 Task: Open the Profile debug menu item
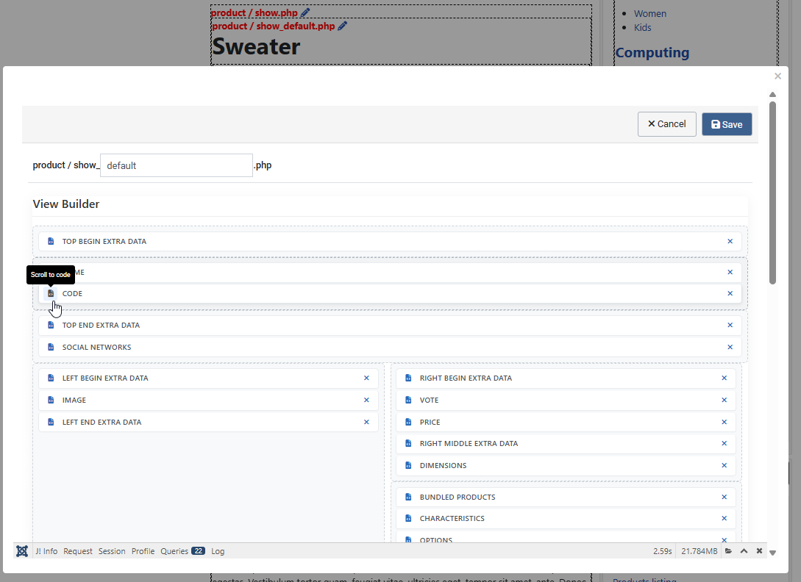[143, 551]
